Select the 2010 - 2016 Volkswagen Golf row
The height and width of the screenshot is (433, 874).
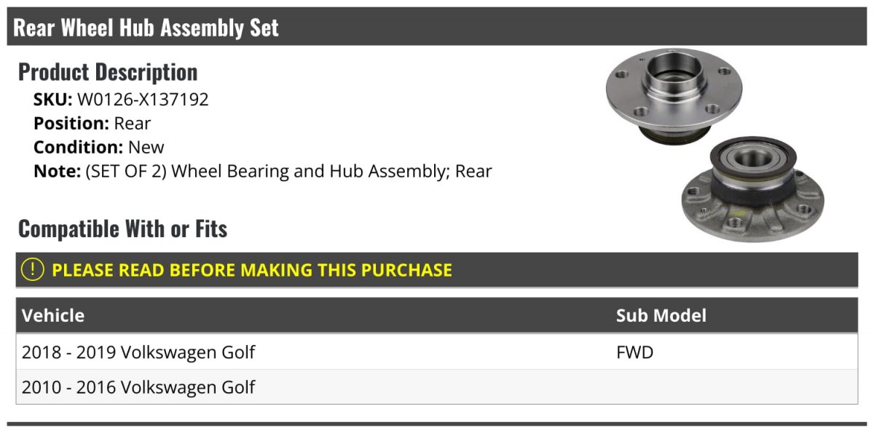coord(138,387)
